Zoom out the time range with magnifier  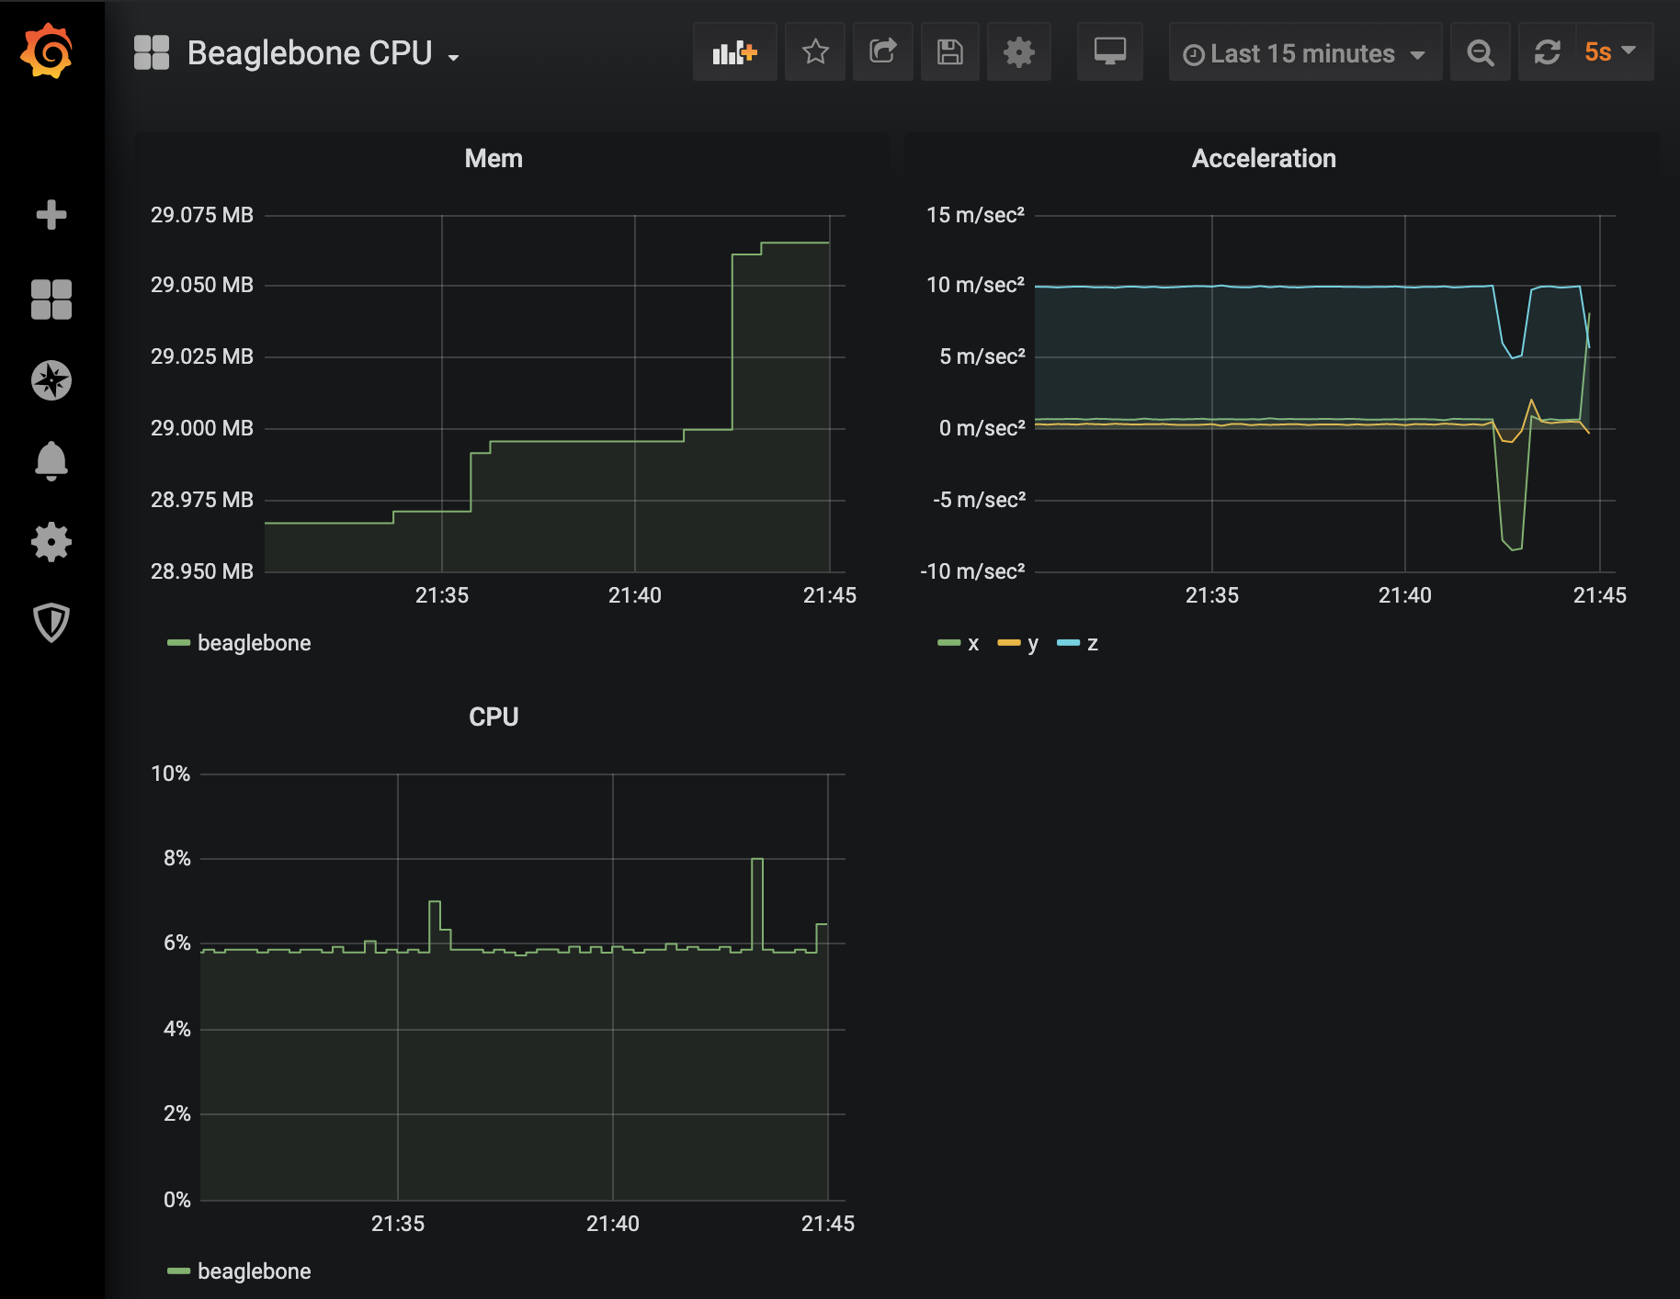coord(1480,52)
